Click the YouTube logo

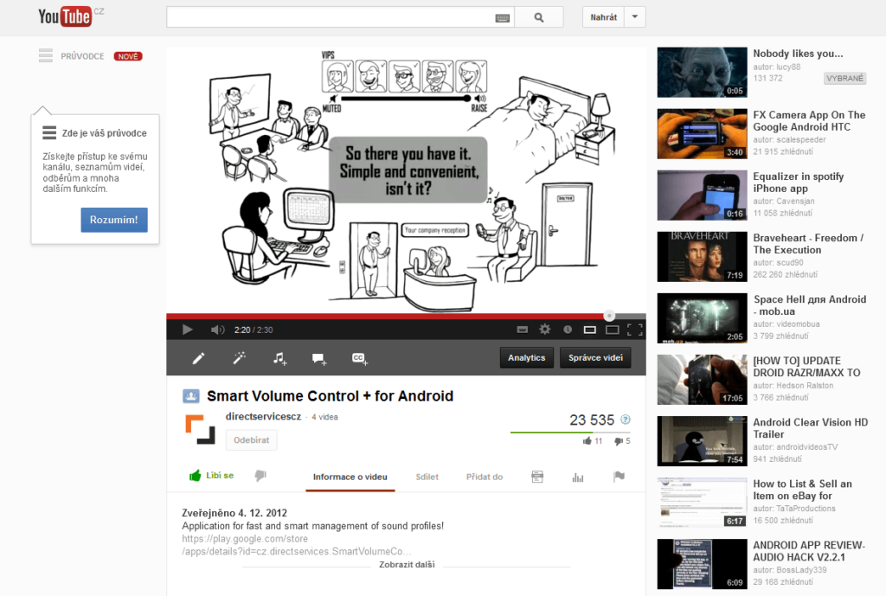point(64,17)
